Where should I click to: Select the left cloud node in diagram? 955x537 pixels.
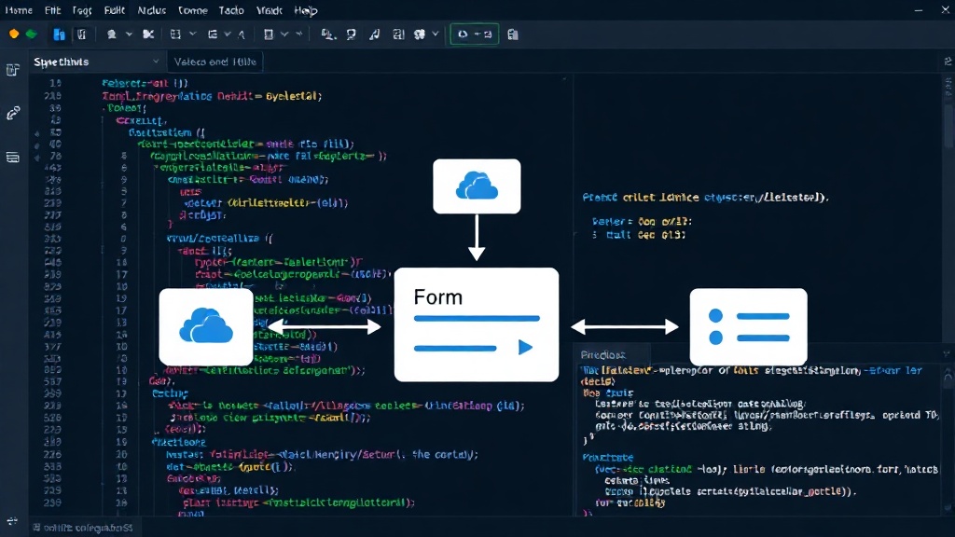point(206,326)
